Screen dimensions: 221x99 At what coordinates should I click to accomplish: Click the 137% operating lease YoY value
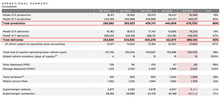215,44
